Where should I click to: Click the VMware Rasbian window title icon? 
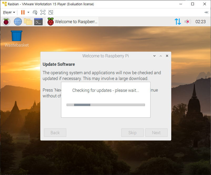(4, 4)
